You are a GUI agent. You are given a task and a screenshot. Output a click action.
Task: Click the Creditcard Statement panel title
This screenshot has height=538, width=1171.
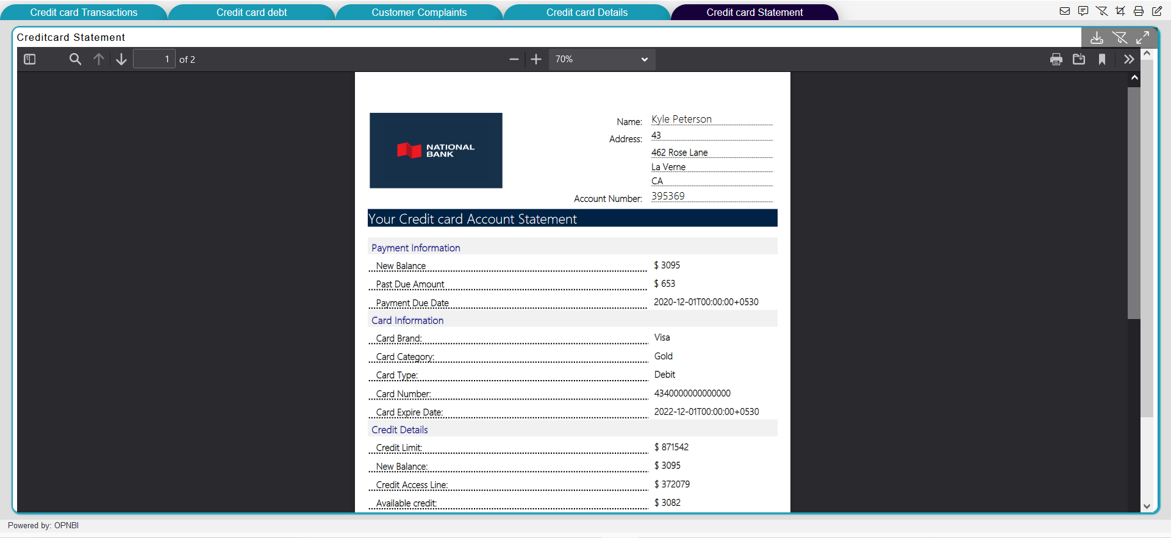click(x=71, y=37)
